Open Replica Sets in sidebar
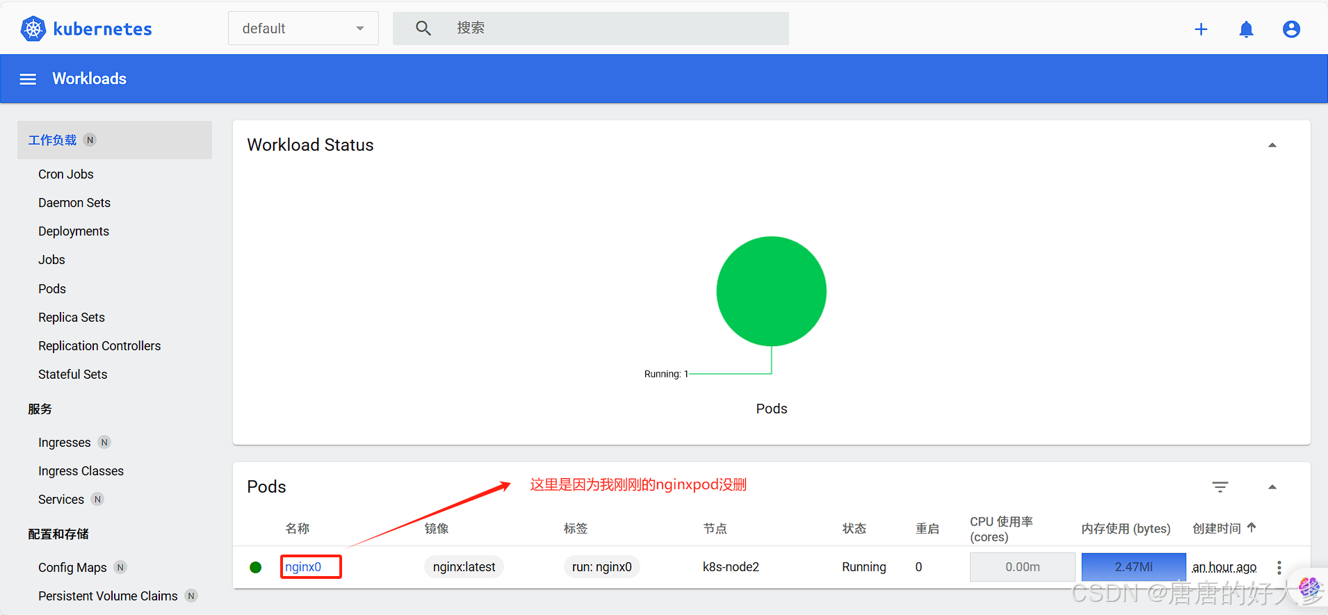This screenshot has height=615, width=1328. point(72,318)
